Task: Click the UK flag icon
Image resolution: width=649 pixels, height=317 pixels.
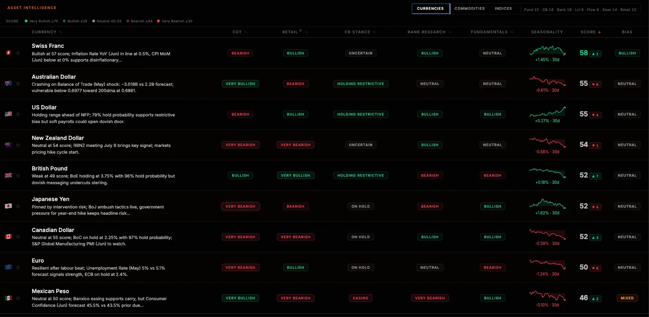Action: point(8,175)
